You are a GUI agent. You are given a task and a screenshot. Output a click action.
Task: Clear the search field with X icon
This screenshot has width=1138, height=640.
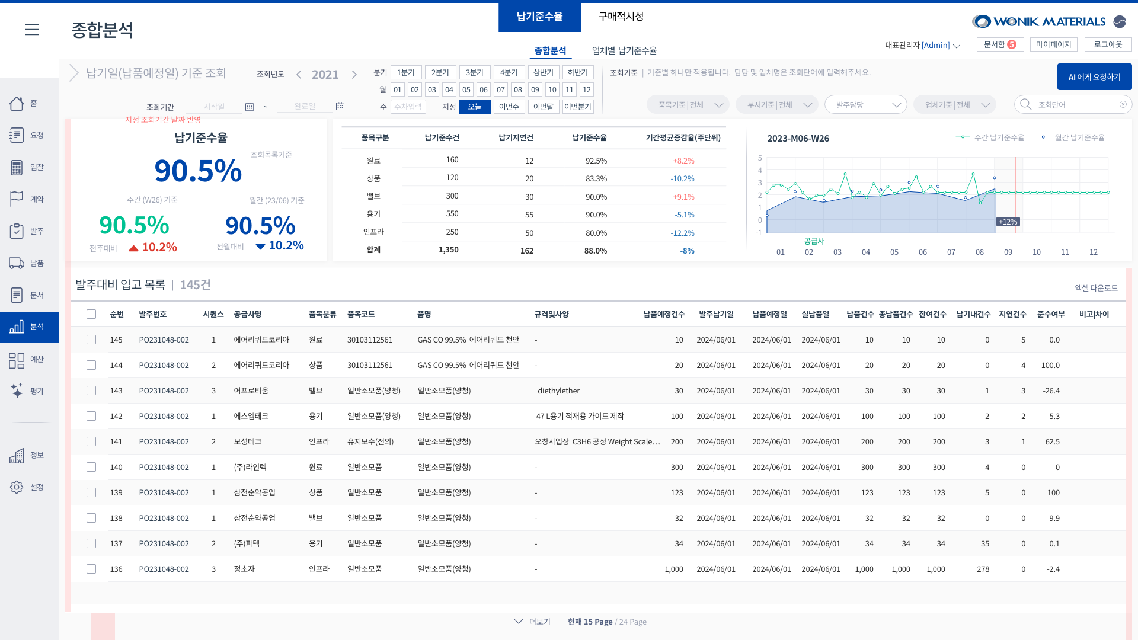(x=1123, y=104)
